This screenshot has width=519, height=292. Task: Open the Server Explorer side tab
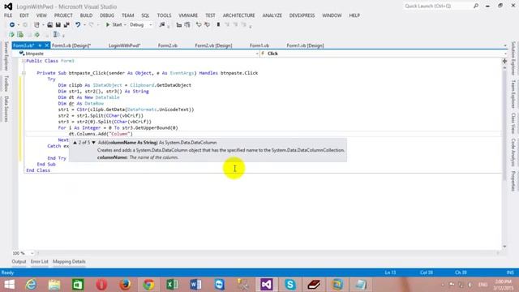click(x=6, y=56)
